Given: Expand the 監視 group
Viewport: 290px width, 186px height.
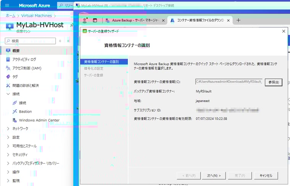Looking at the screenshot, I should coord(8,181).
